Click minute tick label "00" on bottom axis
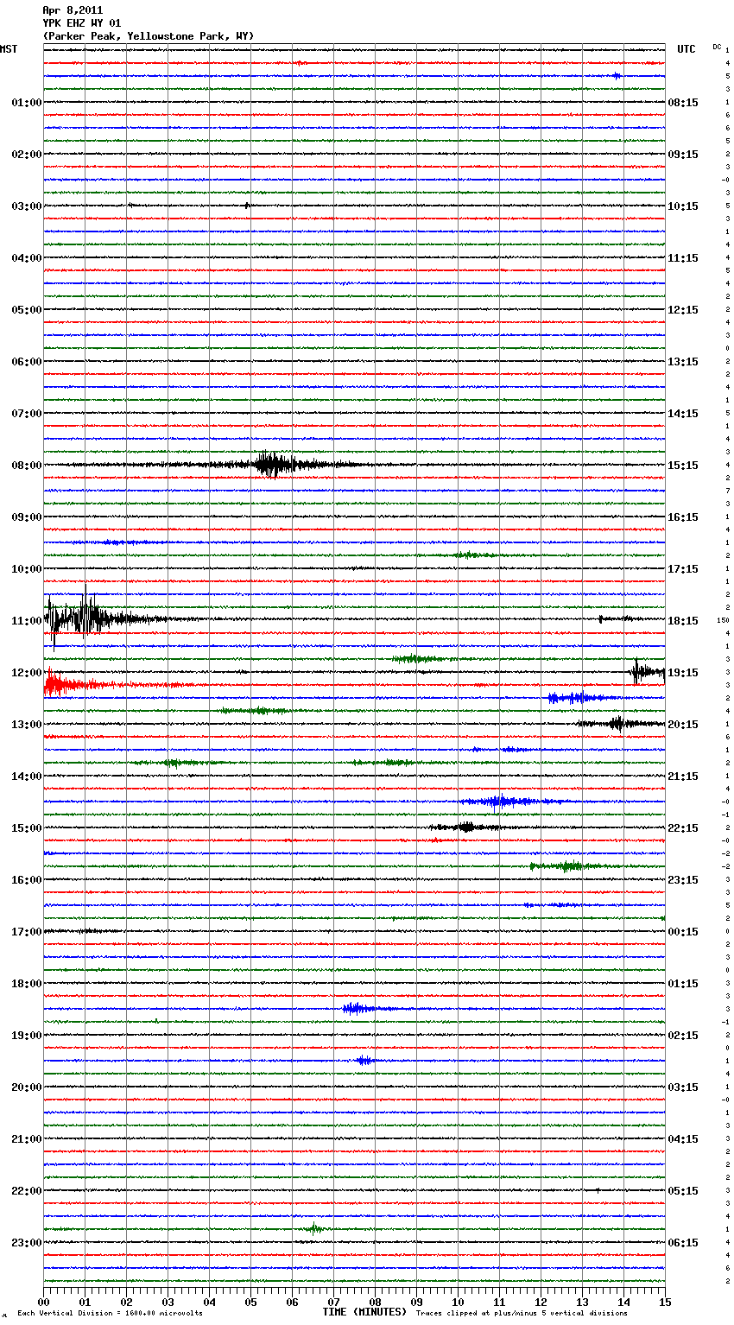The width and height of the screenshot is (734, 1325). (44, 1302)
